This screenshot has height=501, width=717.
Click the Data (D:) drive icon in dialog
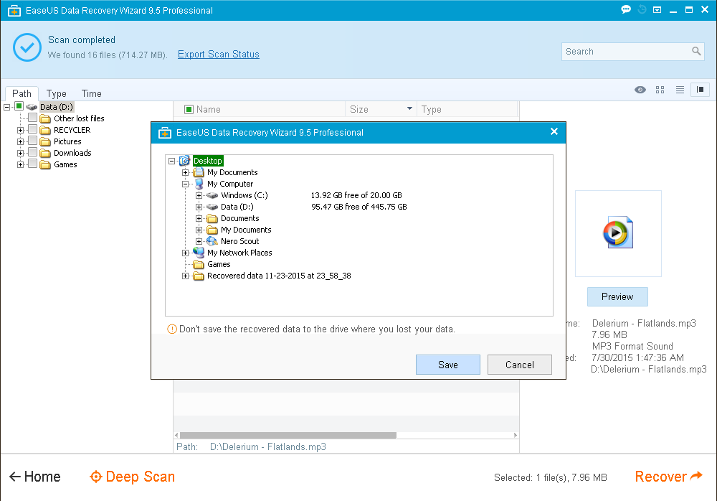tap(212, 207)
